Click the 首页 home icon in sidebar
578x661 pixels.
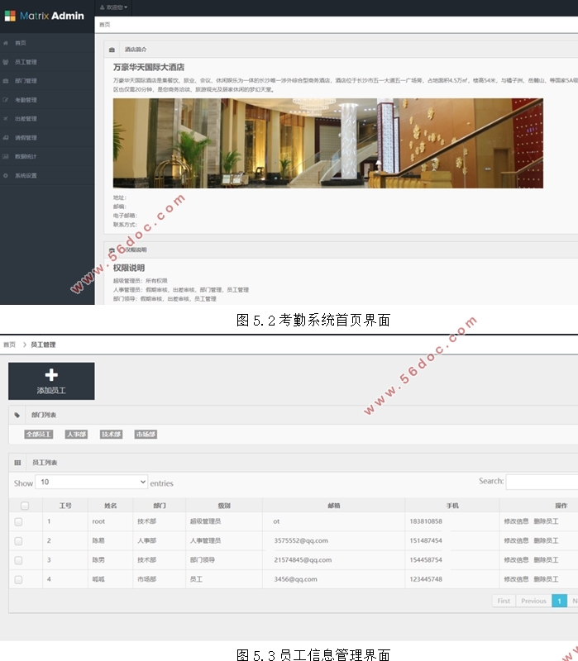pyautogui.click(x=6, y=43)
